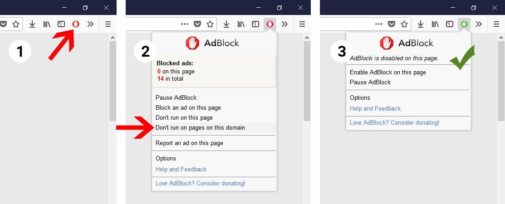Toggle sidebar icon in panel 3 toolbar
This screenshot has height=204, width=505.
(450, 24)
